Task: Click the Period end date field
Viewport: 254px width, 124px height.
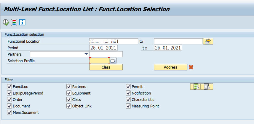Action: click(168, 48)
